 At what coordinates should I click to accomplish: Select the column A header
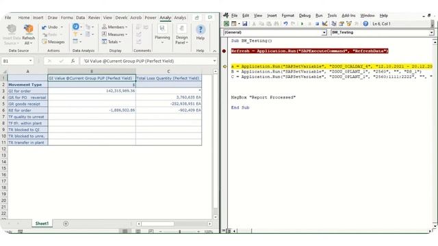click(x=27, y=71)
